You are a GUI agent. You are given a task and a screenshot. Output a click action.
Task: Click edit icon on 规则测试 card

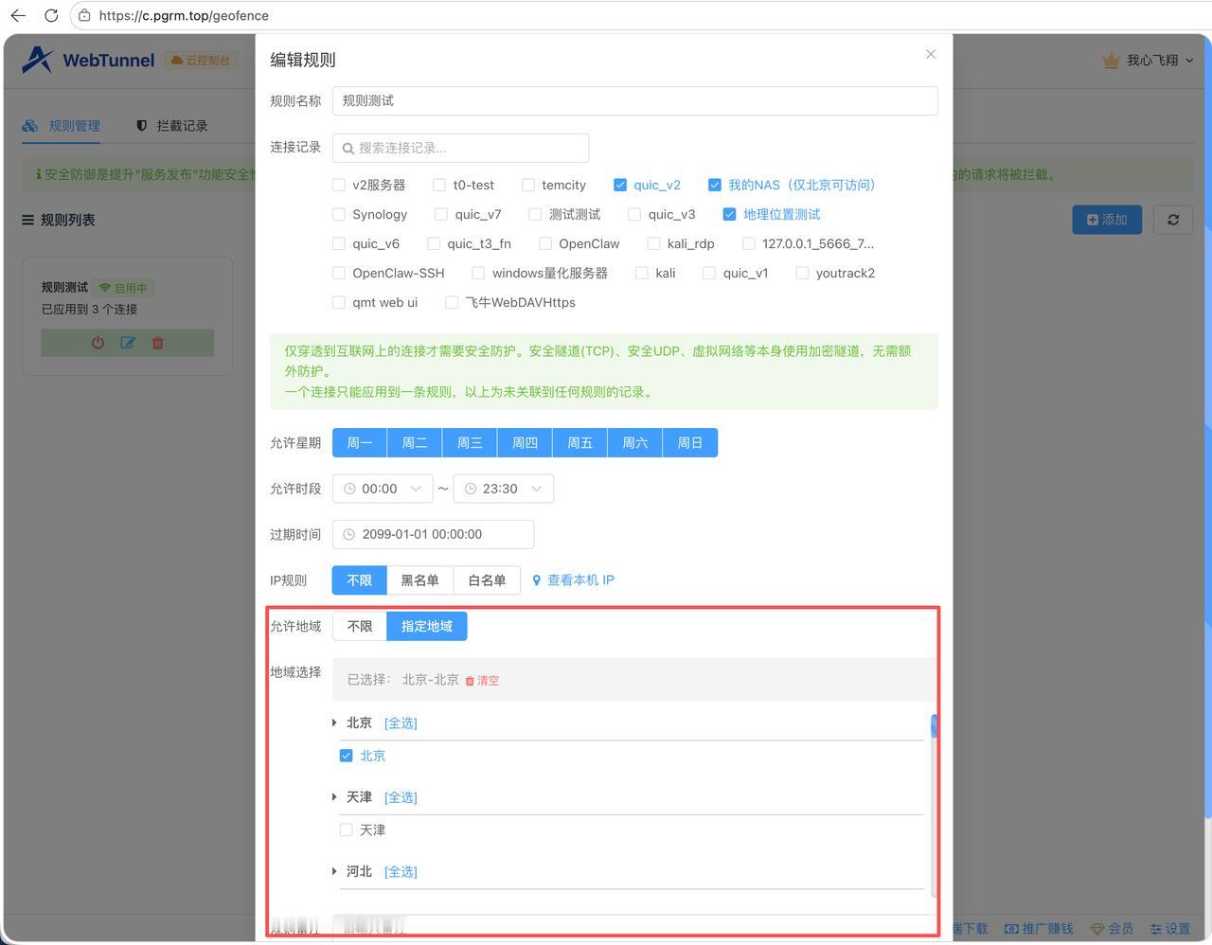tap(128, 343)
